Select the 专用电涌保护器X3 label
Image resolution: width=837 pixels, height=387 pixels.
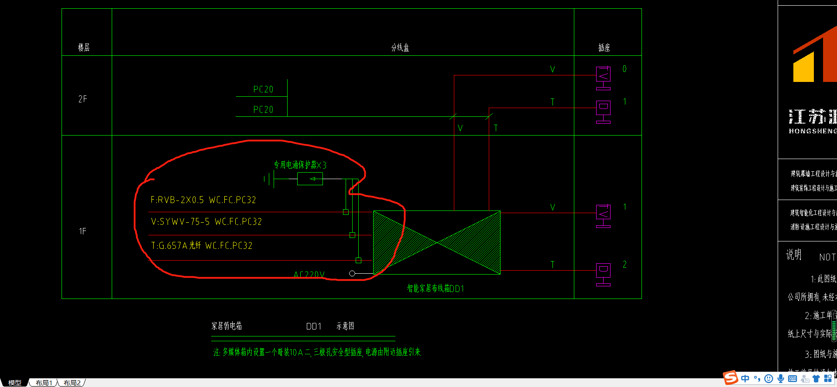coord(300,165)
